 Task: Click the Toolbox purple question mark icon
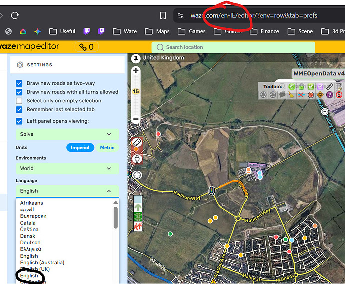click(x=330, y=95)
